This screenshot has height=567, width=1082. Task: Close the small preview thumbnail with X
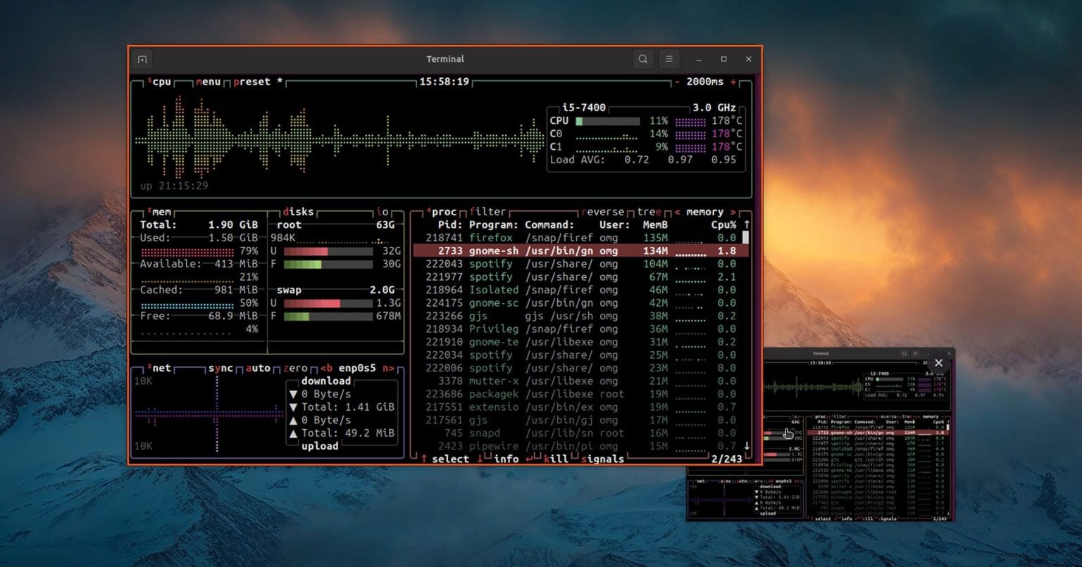tap(938, 363)
